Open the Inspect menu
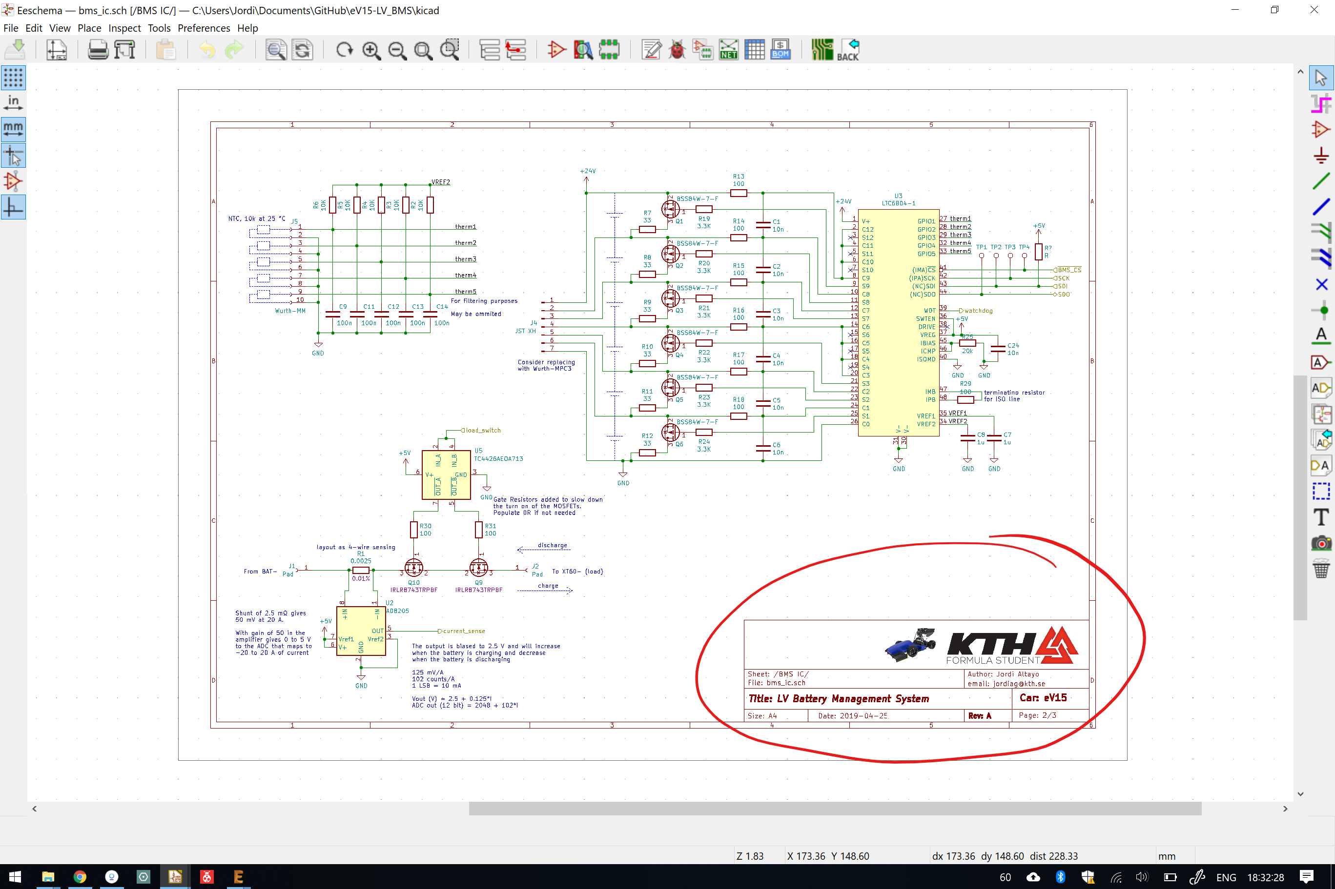1335x889 pixels. pyautogui.click(x=124, y=28)
